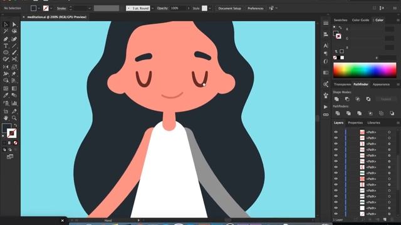
Task: Apply Pathfinder Unite shape mode
Action: pos(336,99)
